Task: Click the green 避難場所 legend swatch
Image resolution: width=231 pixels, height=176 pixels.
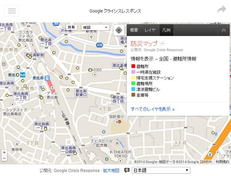Action: (x=133, y=83)
